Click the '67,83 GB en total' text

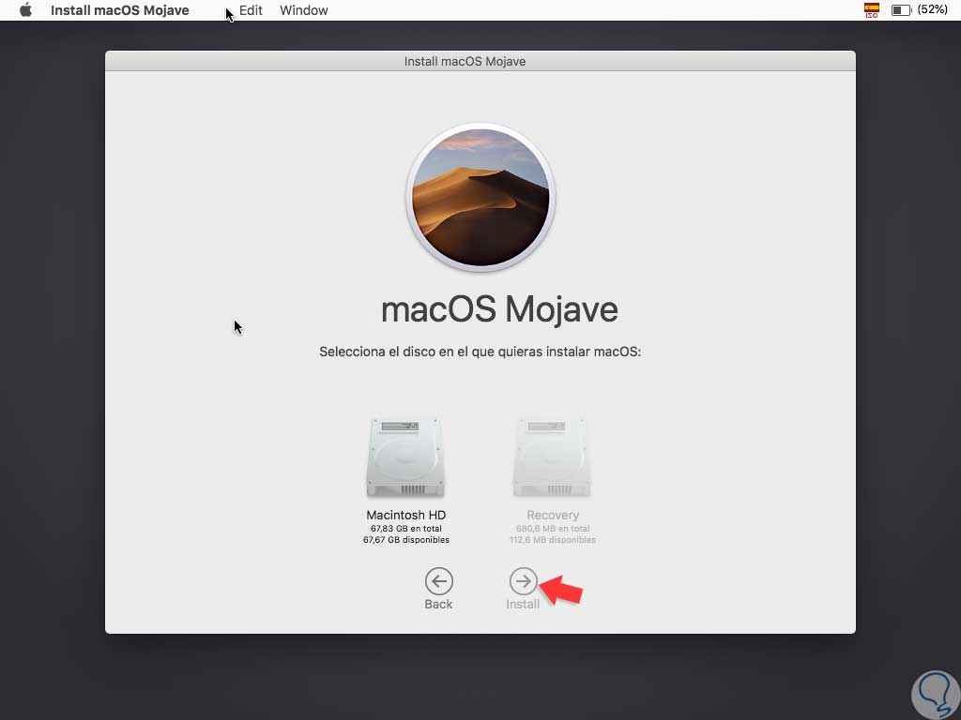tap(405, 529)
